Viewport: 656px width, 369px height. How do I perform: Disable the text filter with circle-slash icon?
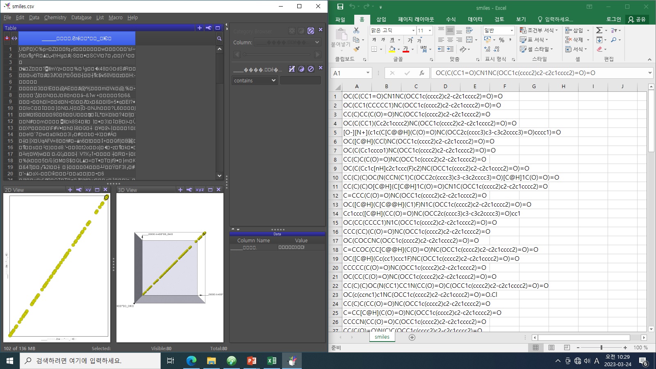(x=311, y=69)
